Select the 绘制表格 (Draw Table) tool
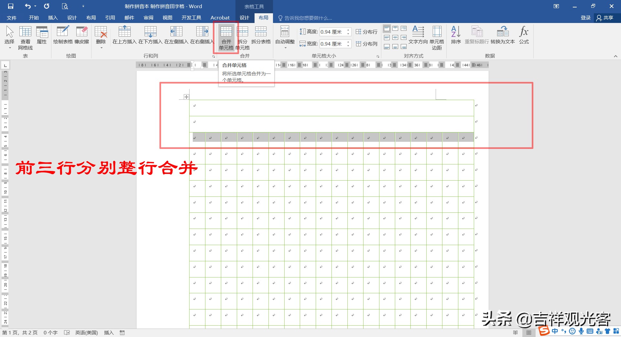 tap(62, 36)
